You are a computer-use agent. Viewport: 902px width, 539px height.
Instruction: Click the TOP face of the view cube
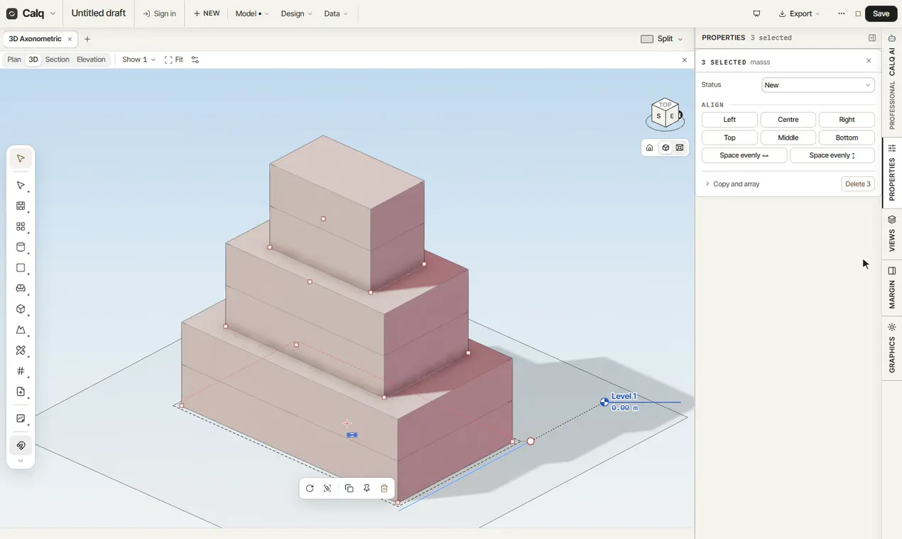(665, 105)
